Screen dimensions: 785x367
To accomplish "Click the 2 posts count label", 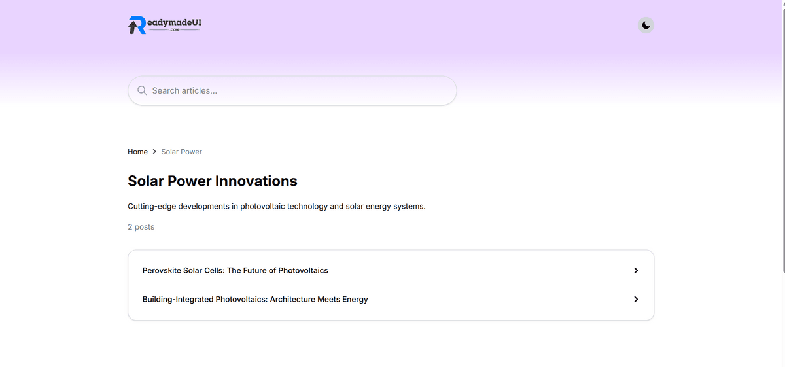I will [141, 227].
